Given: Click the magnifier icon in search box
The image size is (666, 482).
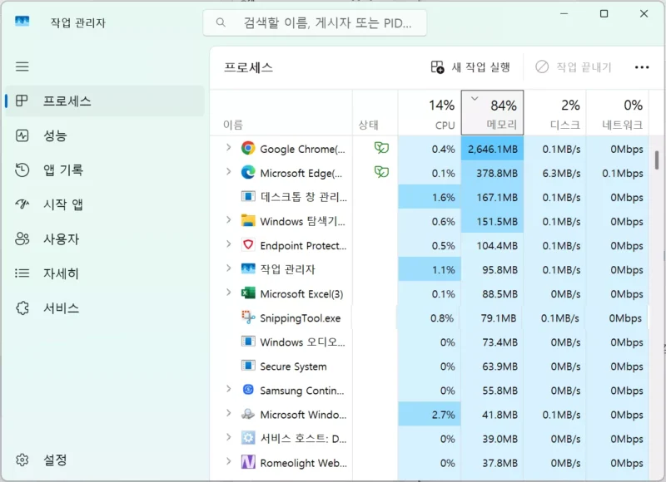Looking at the screenshot, I should click(221, 22).
